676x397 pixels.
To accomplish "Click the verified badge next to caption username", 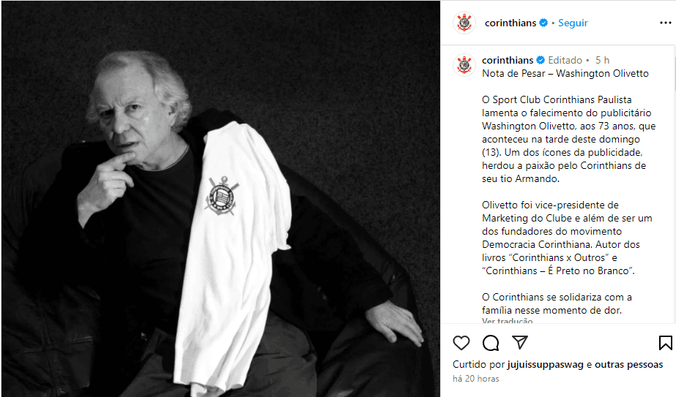I will point(541,60).
